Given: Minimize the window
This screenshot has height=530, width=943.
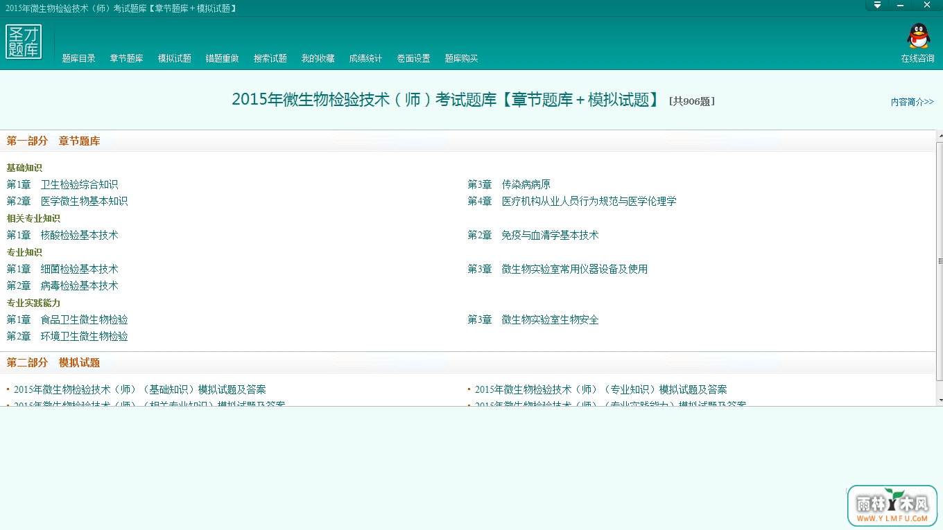Looking at the screenshot, I should click(901, 6).
